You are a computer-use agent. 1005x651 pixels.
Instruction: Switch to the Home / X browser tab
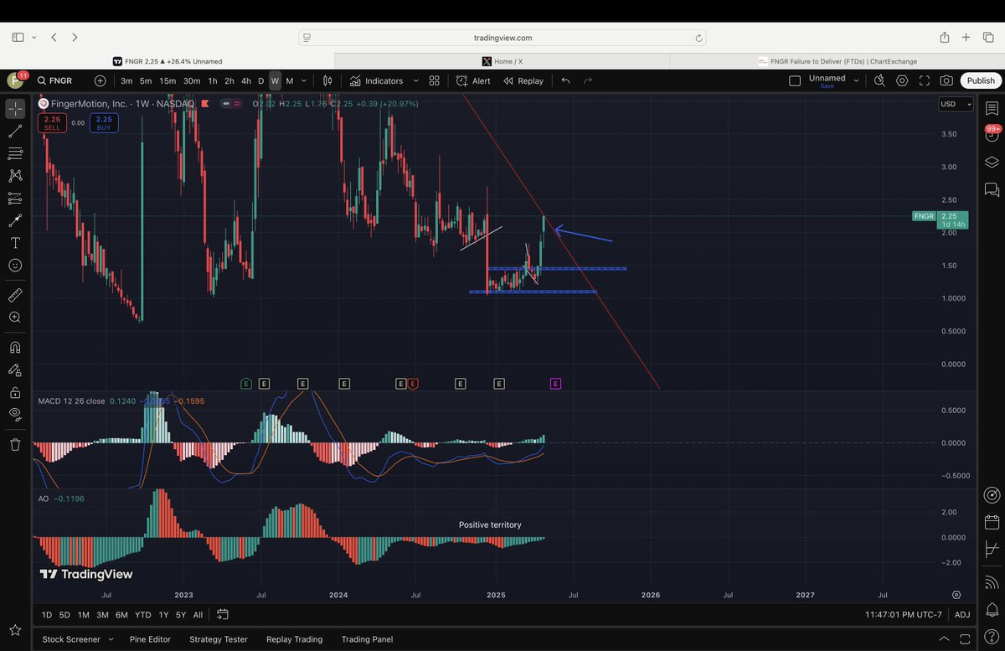point(502,61)
